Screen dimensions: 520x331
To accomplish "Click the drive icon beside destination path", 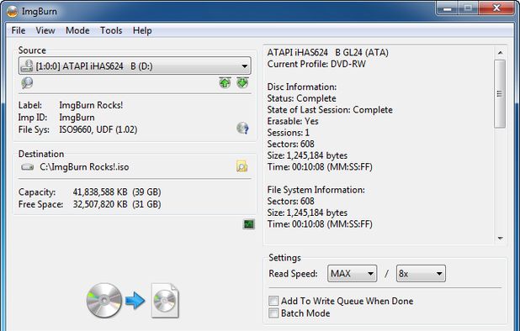I will [28, 167].
